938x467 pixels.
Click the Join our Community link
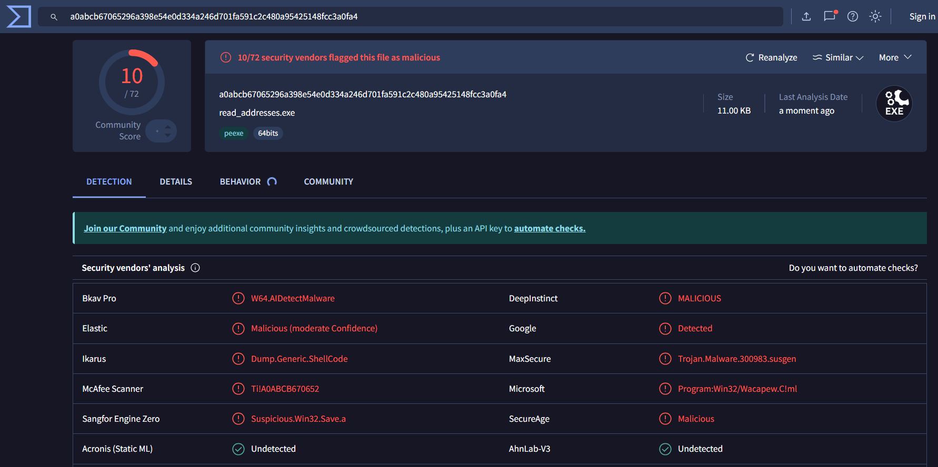pyautogui.click(x=125, y=228)
